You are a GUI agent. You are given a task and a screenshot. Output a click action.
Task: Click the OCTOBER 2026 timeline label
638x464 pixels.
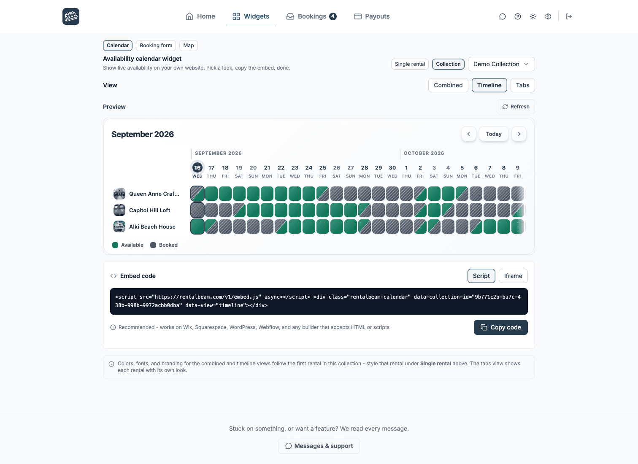point(424,153)
